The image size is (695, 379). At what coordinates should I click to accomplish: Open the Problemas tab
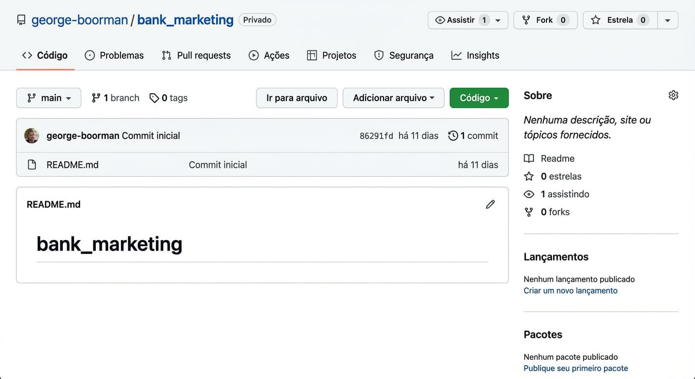[x=114, y=55]
